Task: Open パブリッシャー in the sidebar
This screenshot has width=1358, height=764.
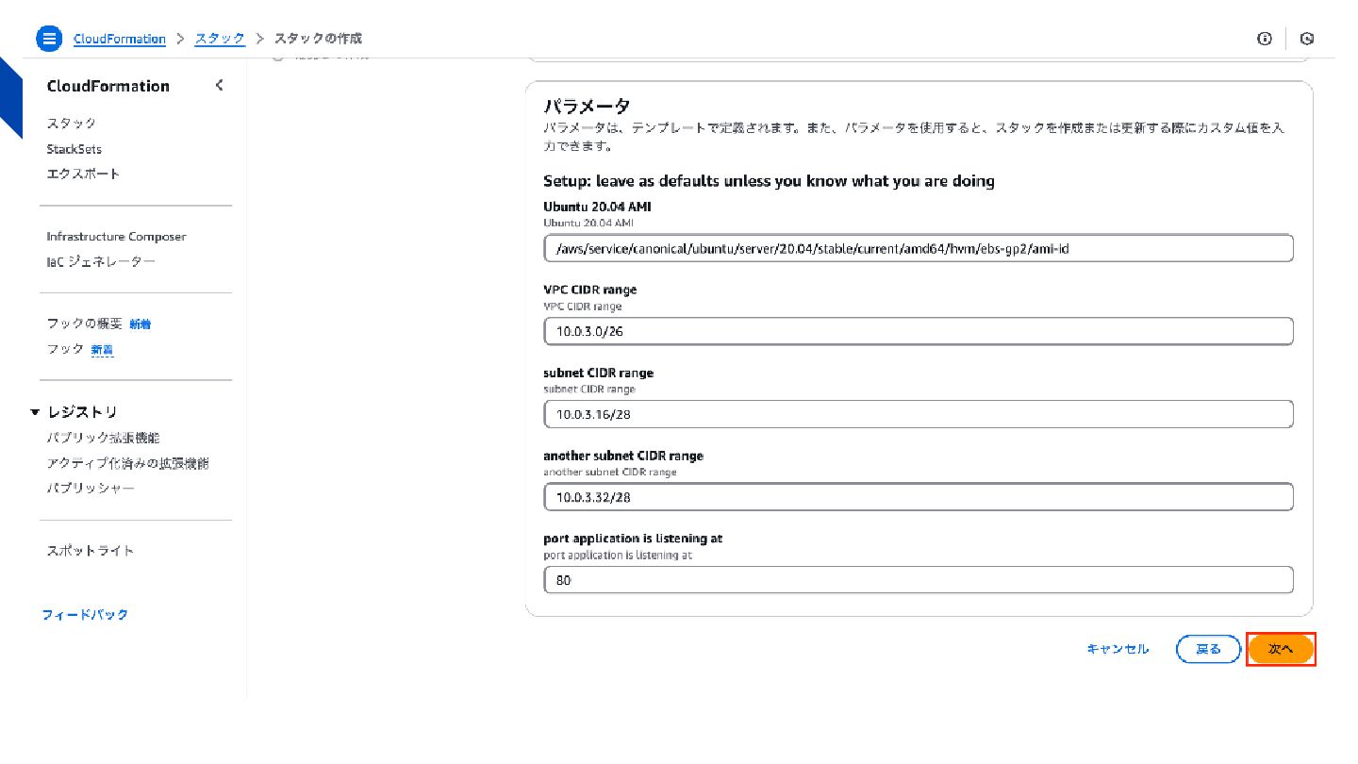Action: coord(91,488)
